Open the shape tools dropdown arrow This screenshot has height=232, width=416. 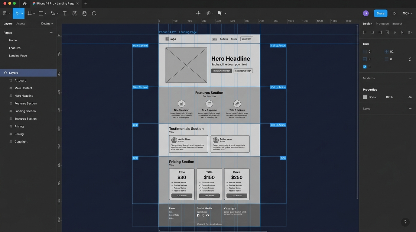point(46,14)
